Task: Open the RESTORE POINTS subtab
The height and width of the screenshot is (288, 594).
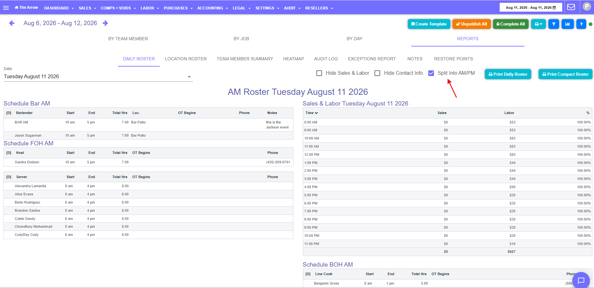Action: coord(453,59)
